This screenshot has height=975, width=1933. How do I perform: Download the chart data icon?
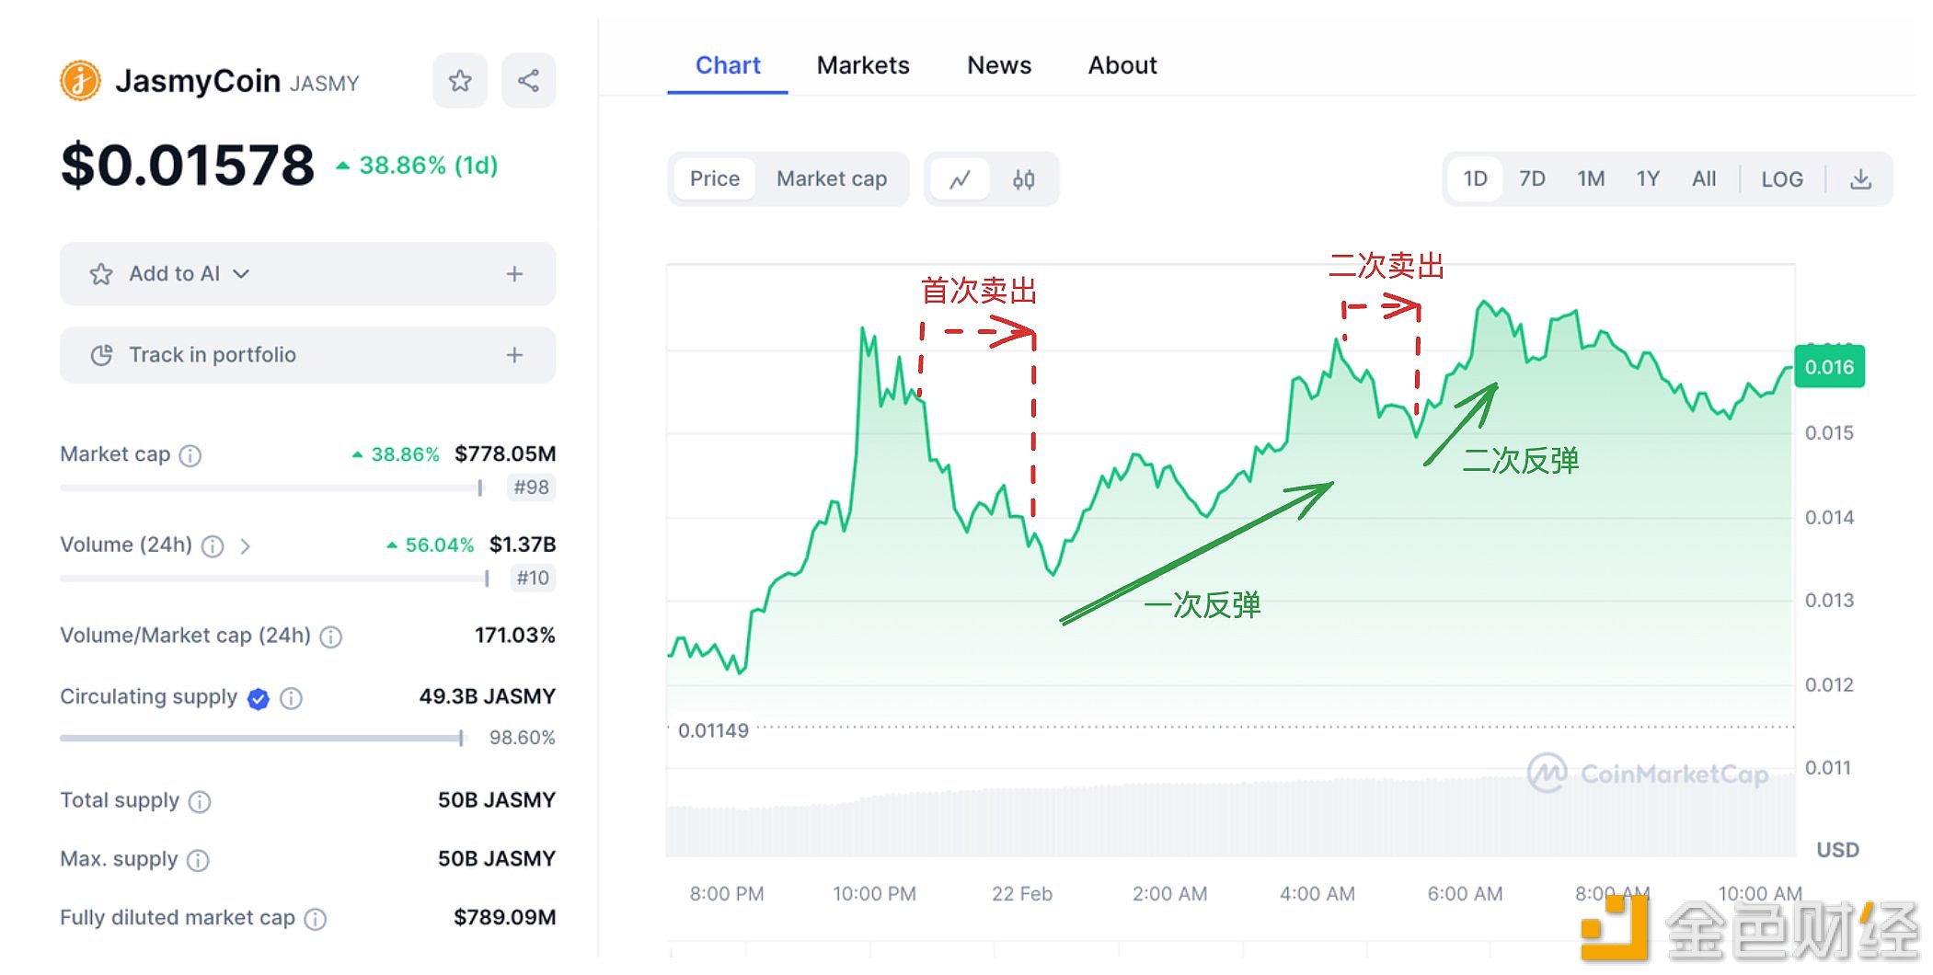(x=1860, y=179)
